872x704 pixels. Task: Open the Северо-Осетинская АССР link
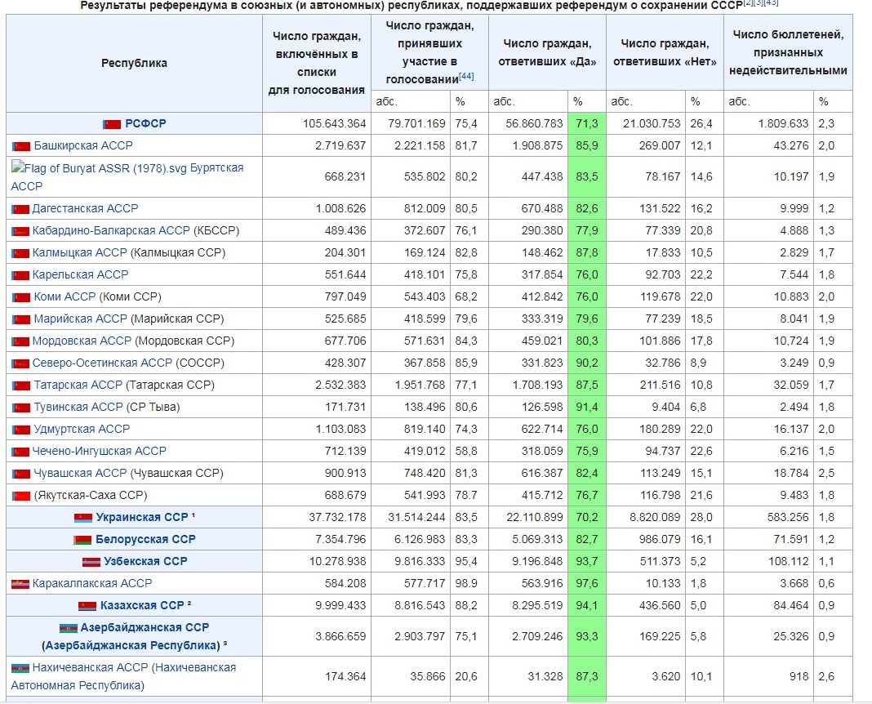coord(102,363)
